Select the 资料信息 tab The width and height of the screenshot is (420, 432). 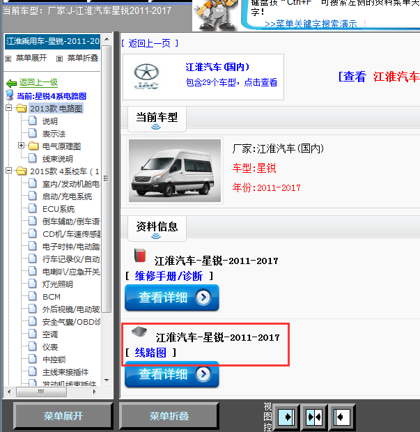tap(157, 229)
